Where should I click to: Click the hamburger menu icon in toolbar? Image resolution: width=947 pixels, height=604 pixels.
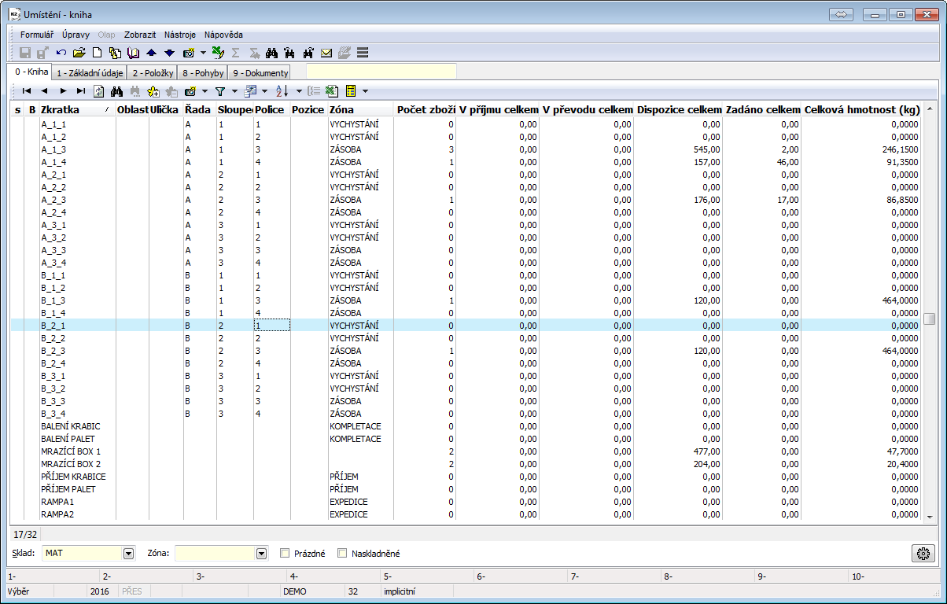pyautogui.click(x=363, y=53)
